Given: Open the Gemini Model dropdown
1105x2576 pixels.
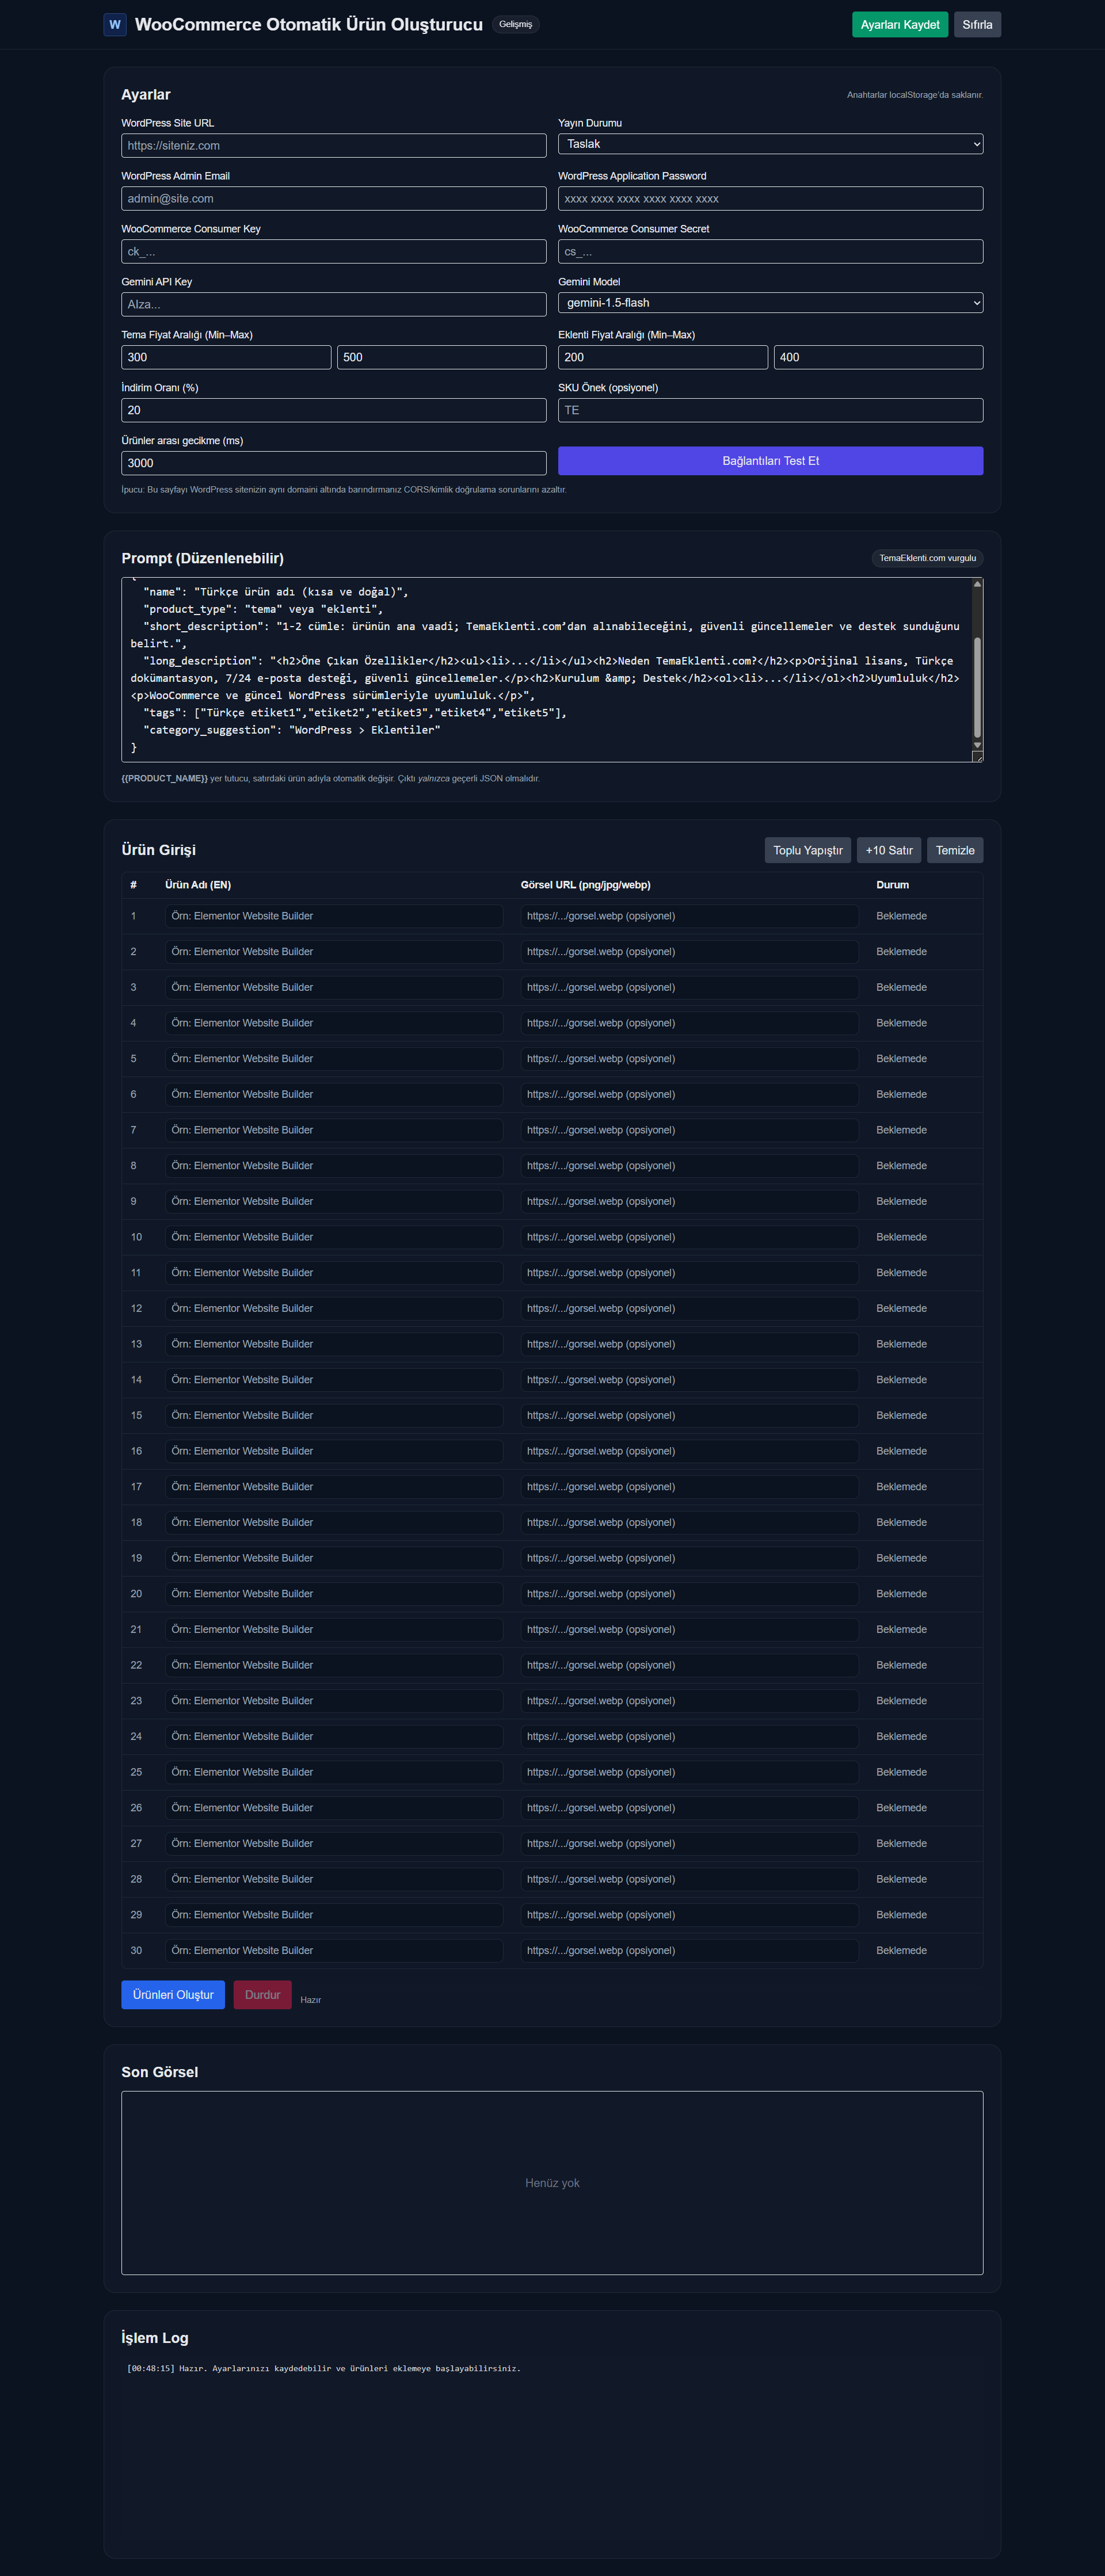Looking at the screenshot, I should click(x=770, y=303).
